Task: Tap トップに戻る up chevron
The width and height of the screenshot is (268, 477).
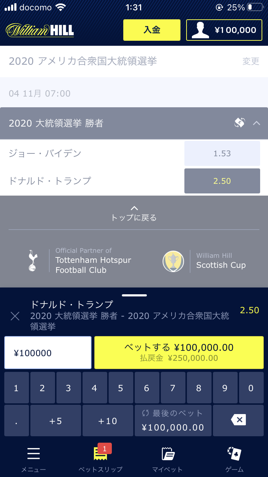Action: (134, 208)
